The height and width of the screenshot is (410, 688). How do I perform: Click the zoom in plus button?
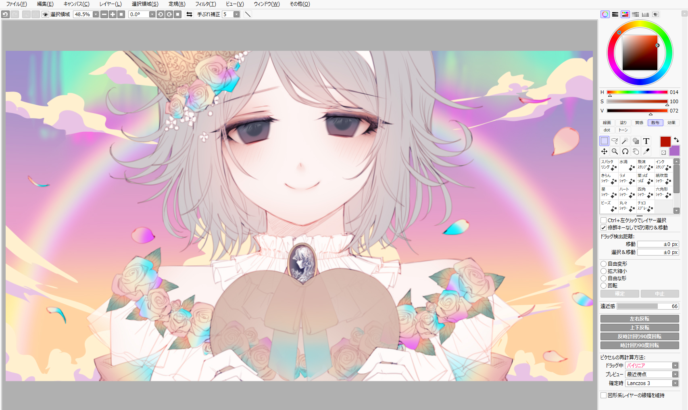click(x=113, y=14)
